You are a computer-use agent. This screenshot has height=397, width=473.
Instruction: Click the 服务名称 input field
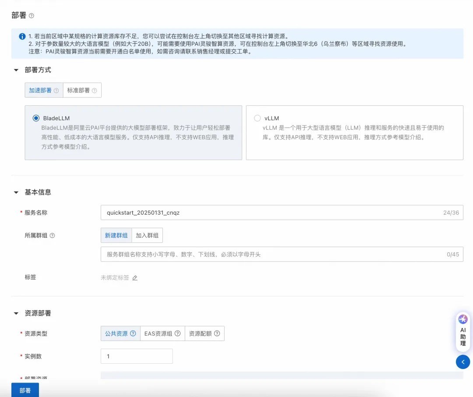(272, 212)
